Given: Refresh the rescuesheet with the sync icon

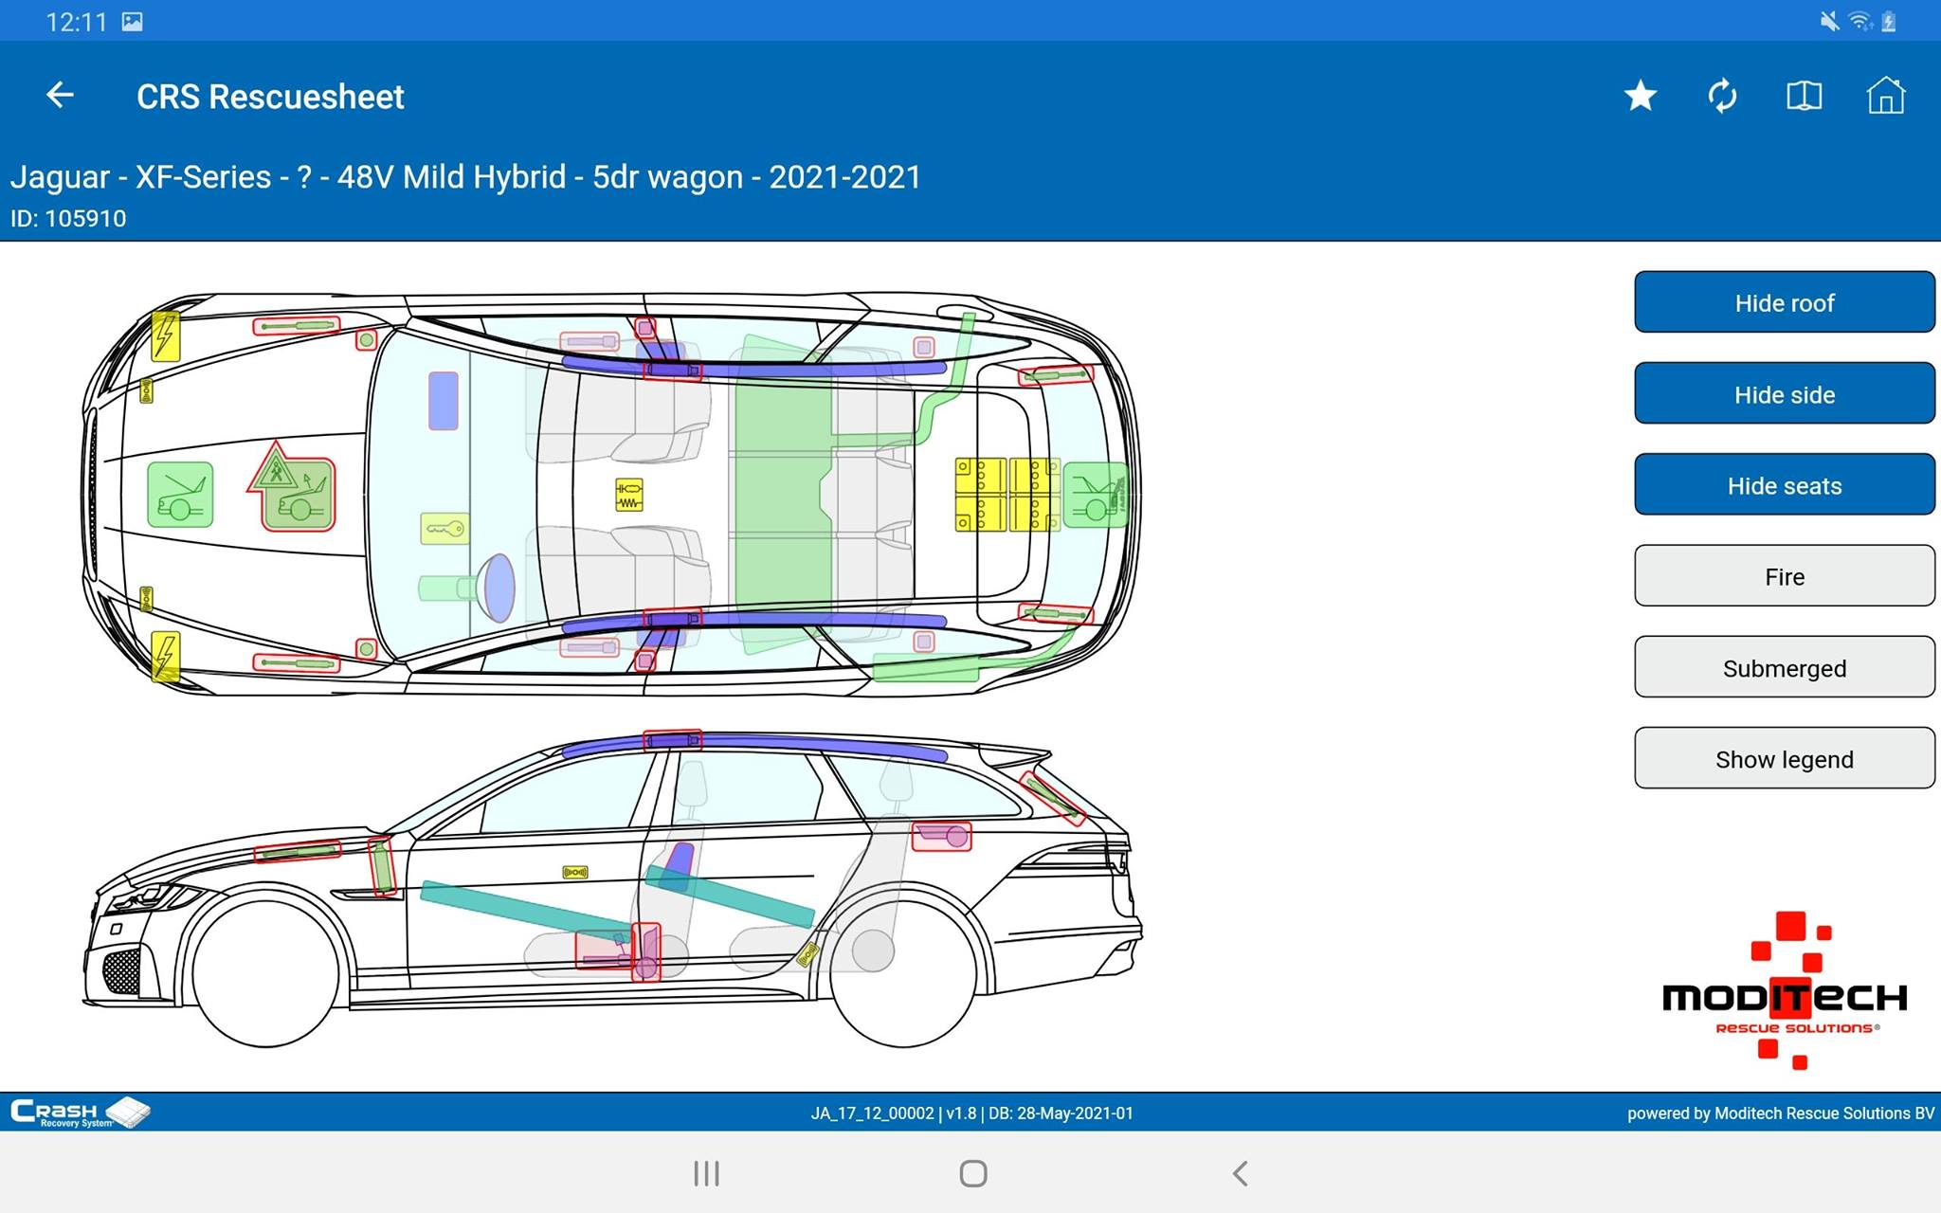Looking at the screenshot, I should tap(1722, 96).
